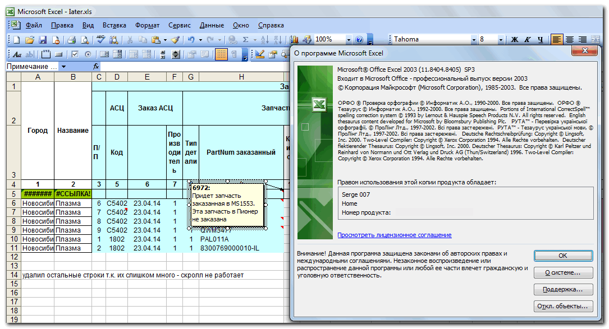609x329 pixels.
Task: Cut selection with the scissors icon
Action: point(130,40)
